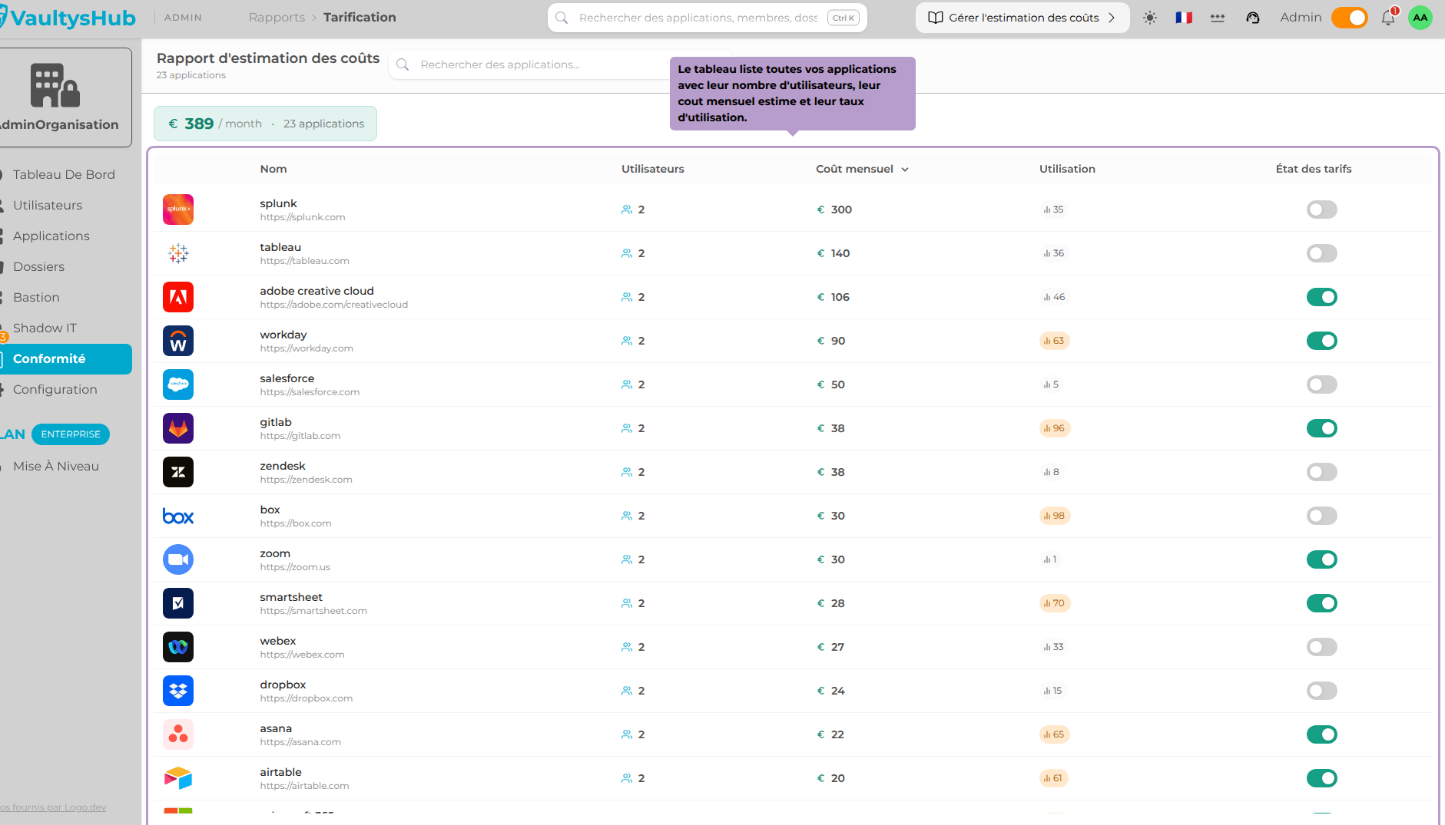Click the users icon in the splunk row
This screenshot has width=1445, height=825.
tap(627, 210)
